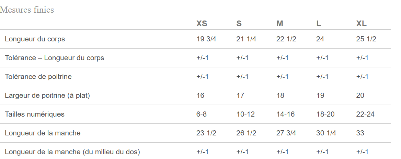Select the XS column header

202,24
